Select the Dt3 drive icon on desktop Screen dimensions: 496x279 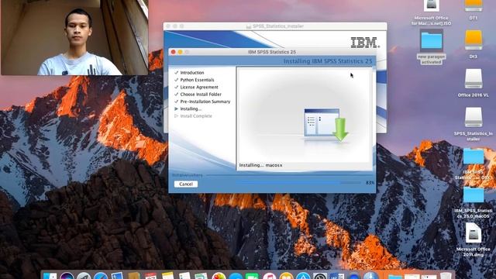[474, 44]
